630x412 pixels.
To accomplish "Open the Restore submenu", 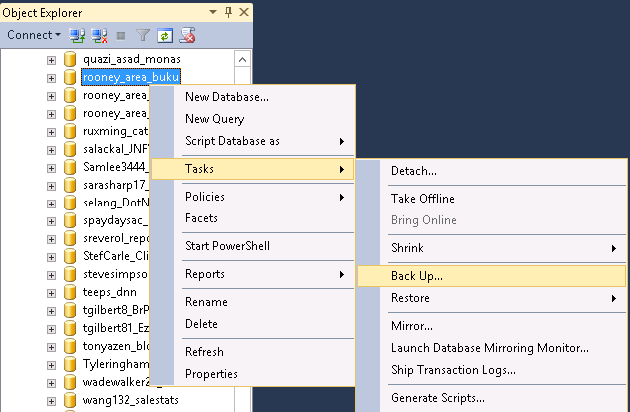I will (x=411, y=298).
